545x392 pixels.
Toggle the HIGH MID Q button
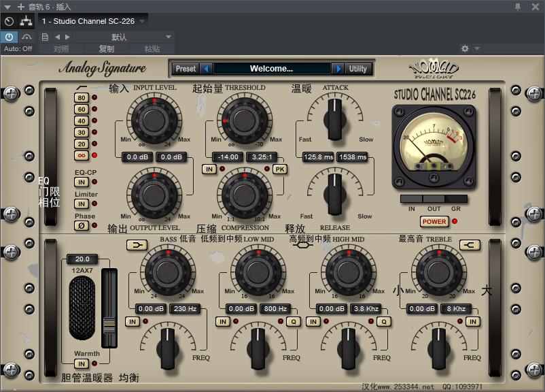(x=384, y=322)
